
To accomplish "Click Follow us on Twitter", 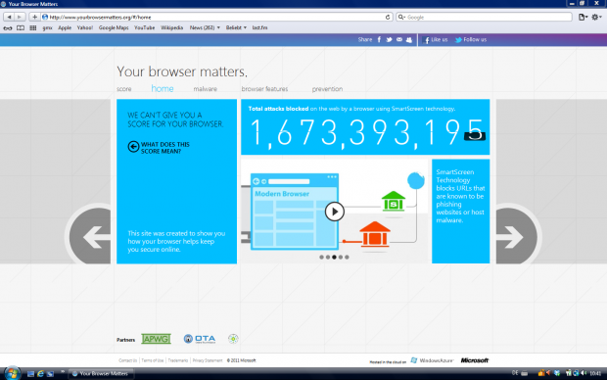I will [x=471, y=39].
